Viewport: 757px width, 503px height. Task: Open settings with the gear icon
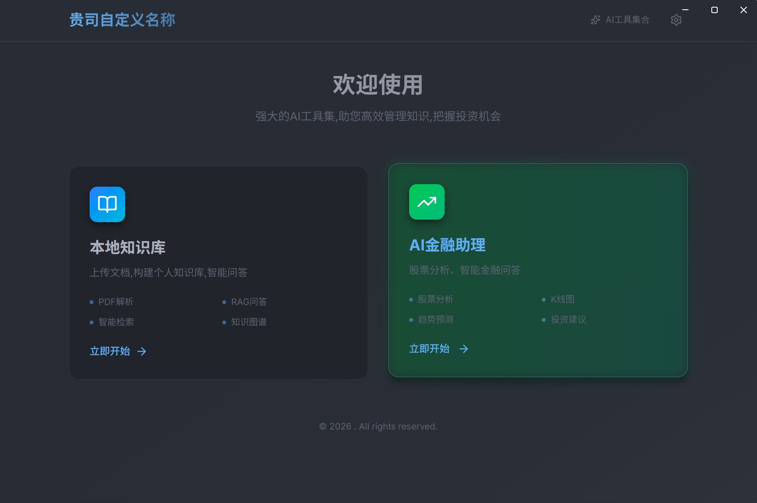[676, 20]
